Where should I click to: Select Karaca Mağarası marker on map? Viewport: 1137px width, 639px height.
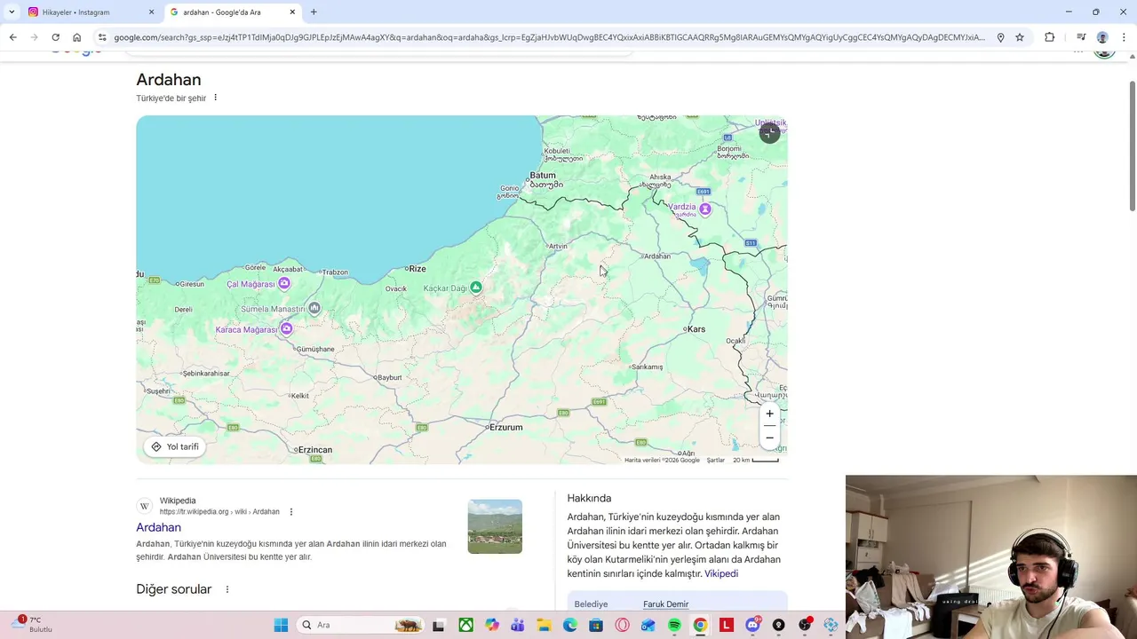[286, 329]
